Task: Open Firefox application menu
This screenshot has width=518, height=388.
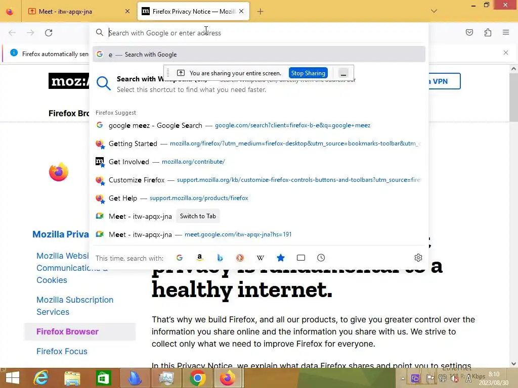Action: [x=506, y=32]
